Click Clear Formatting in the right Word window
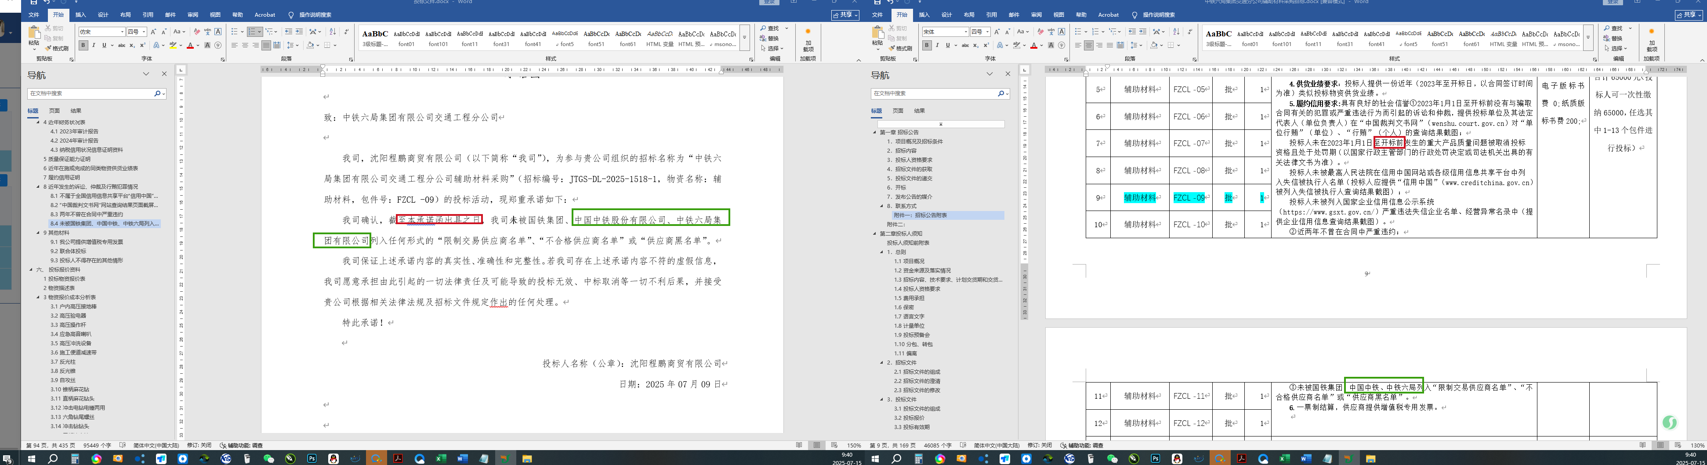 [1040, 32]
